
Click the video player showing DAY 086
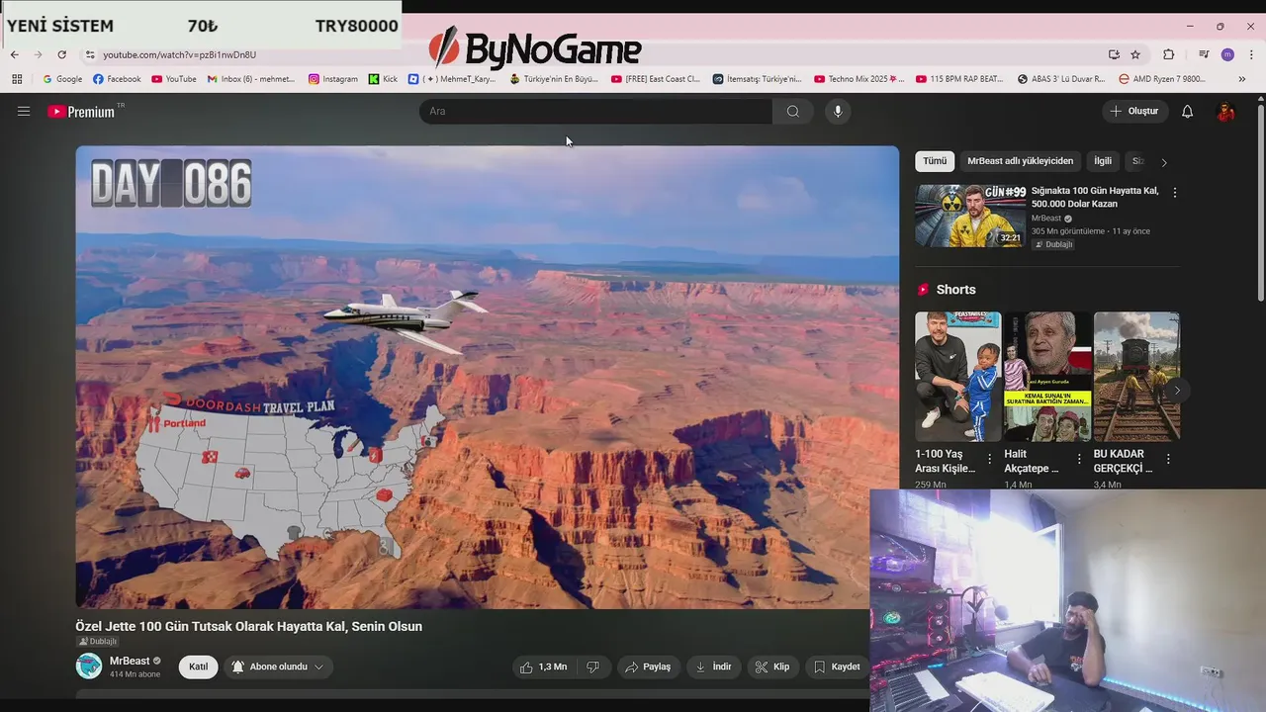point(488,377)
